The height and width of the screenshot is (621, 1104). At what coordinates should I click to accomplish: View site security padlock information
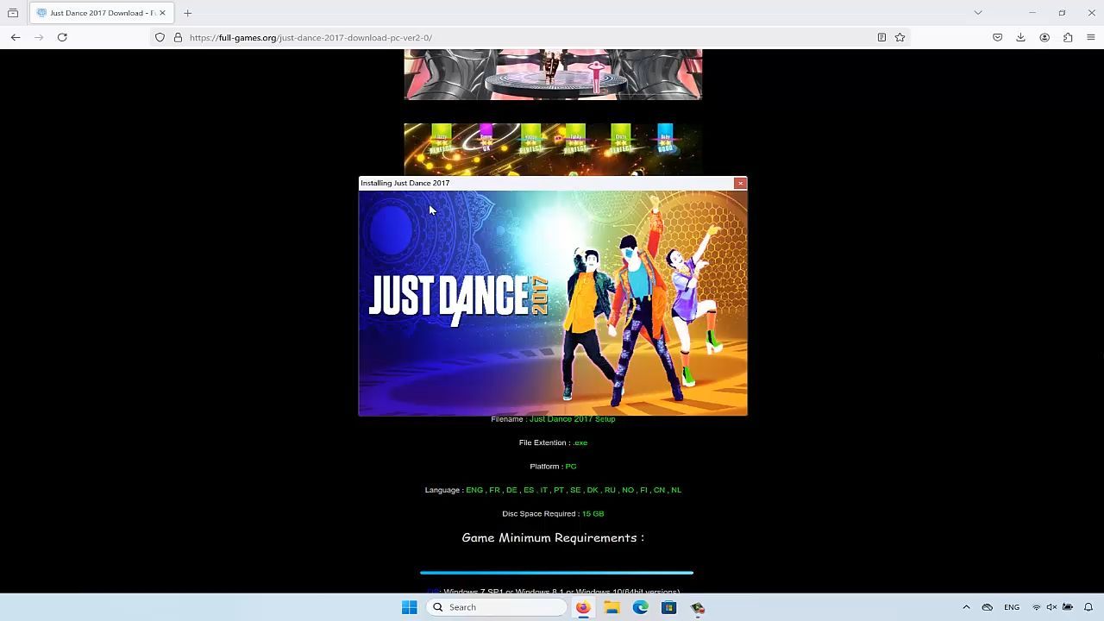pyautogui.click(x=178, y=37)
